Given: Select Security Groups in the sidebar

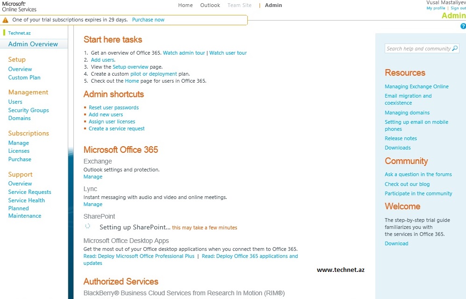Looking at the screenshot, I should [29, 110].
